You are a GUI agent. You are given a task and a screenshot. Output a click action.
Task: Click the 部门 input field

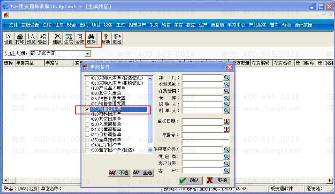click(x=203, y=77)
